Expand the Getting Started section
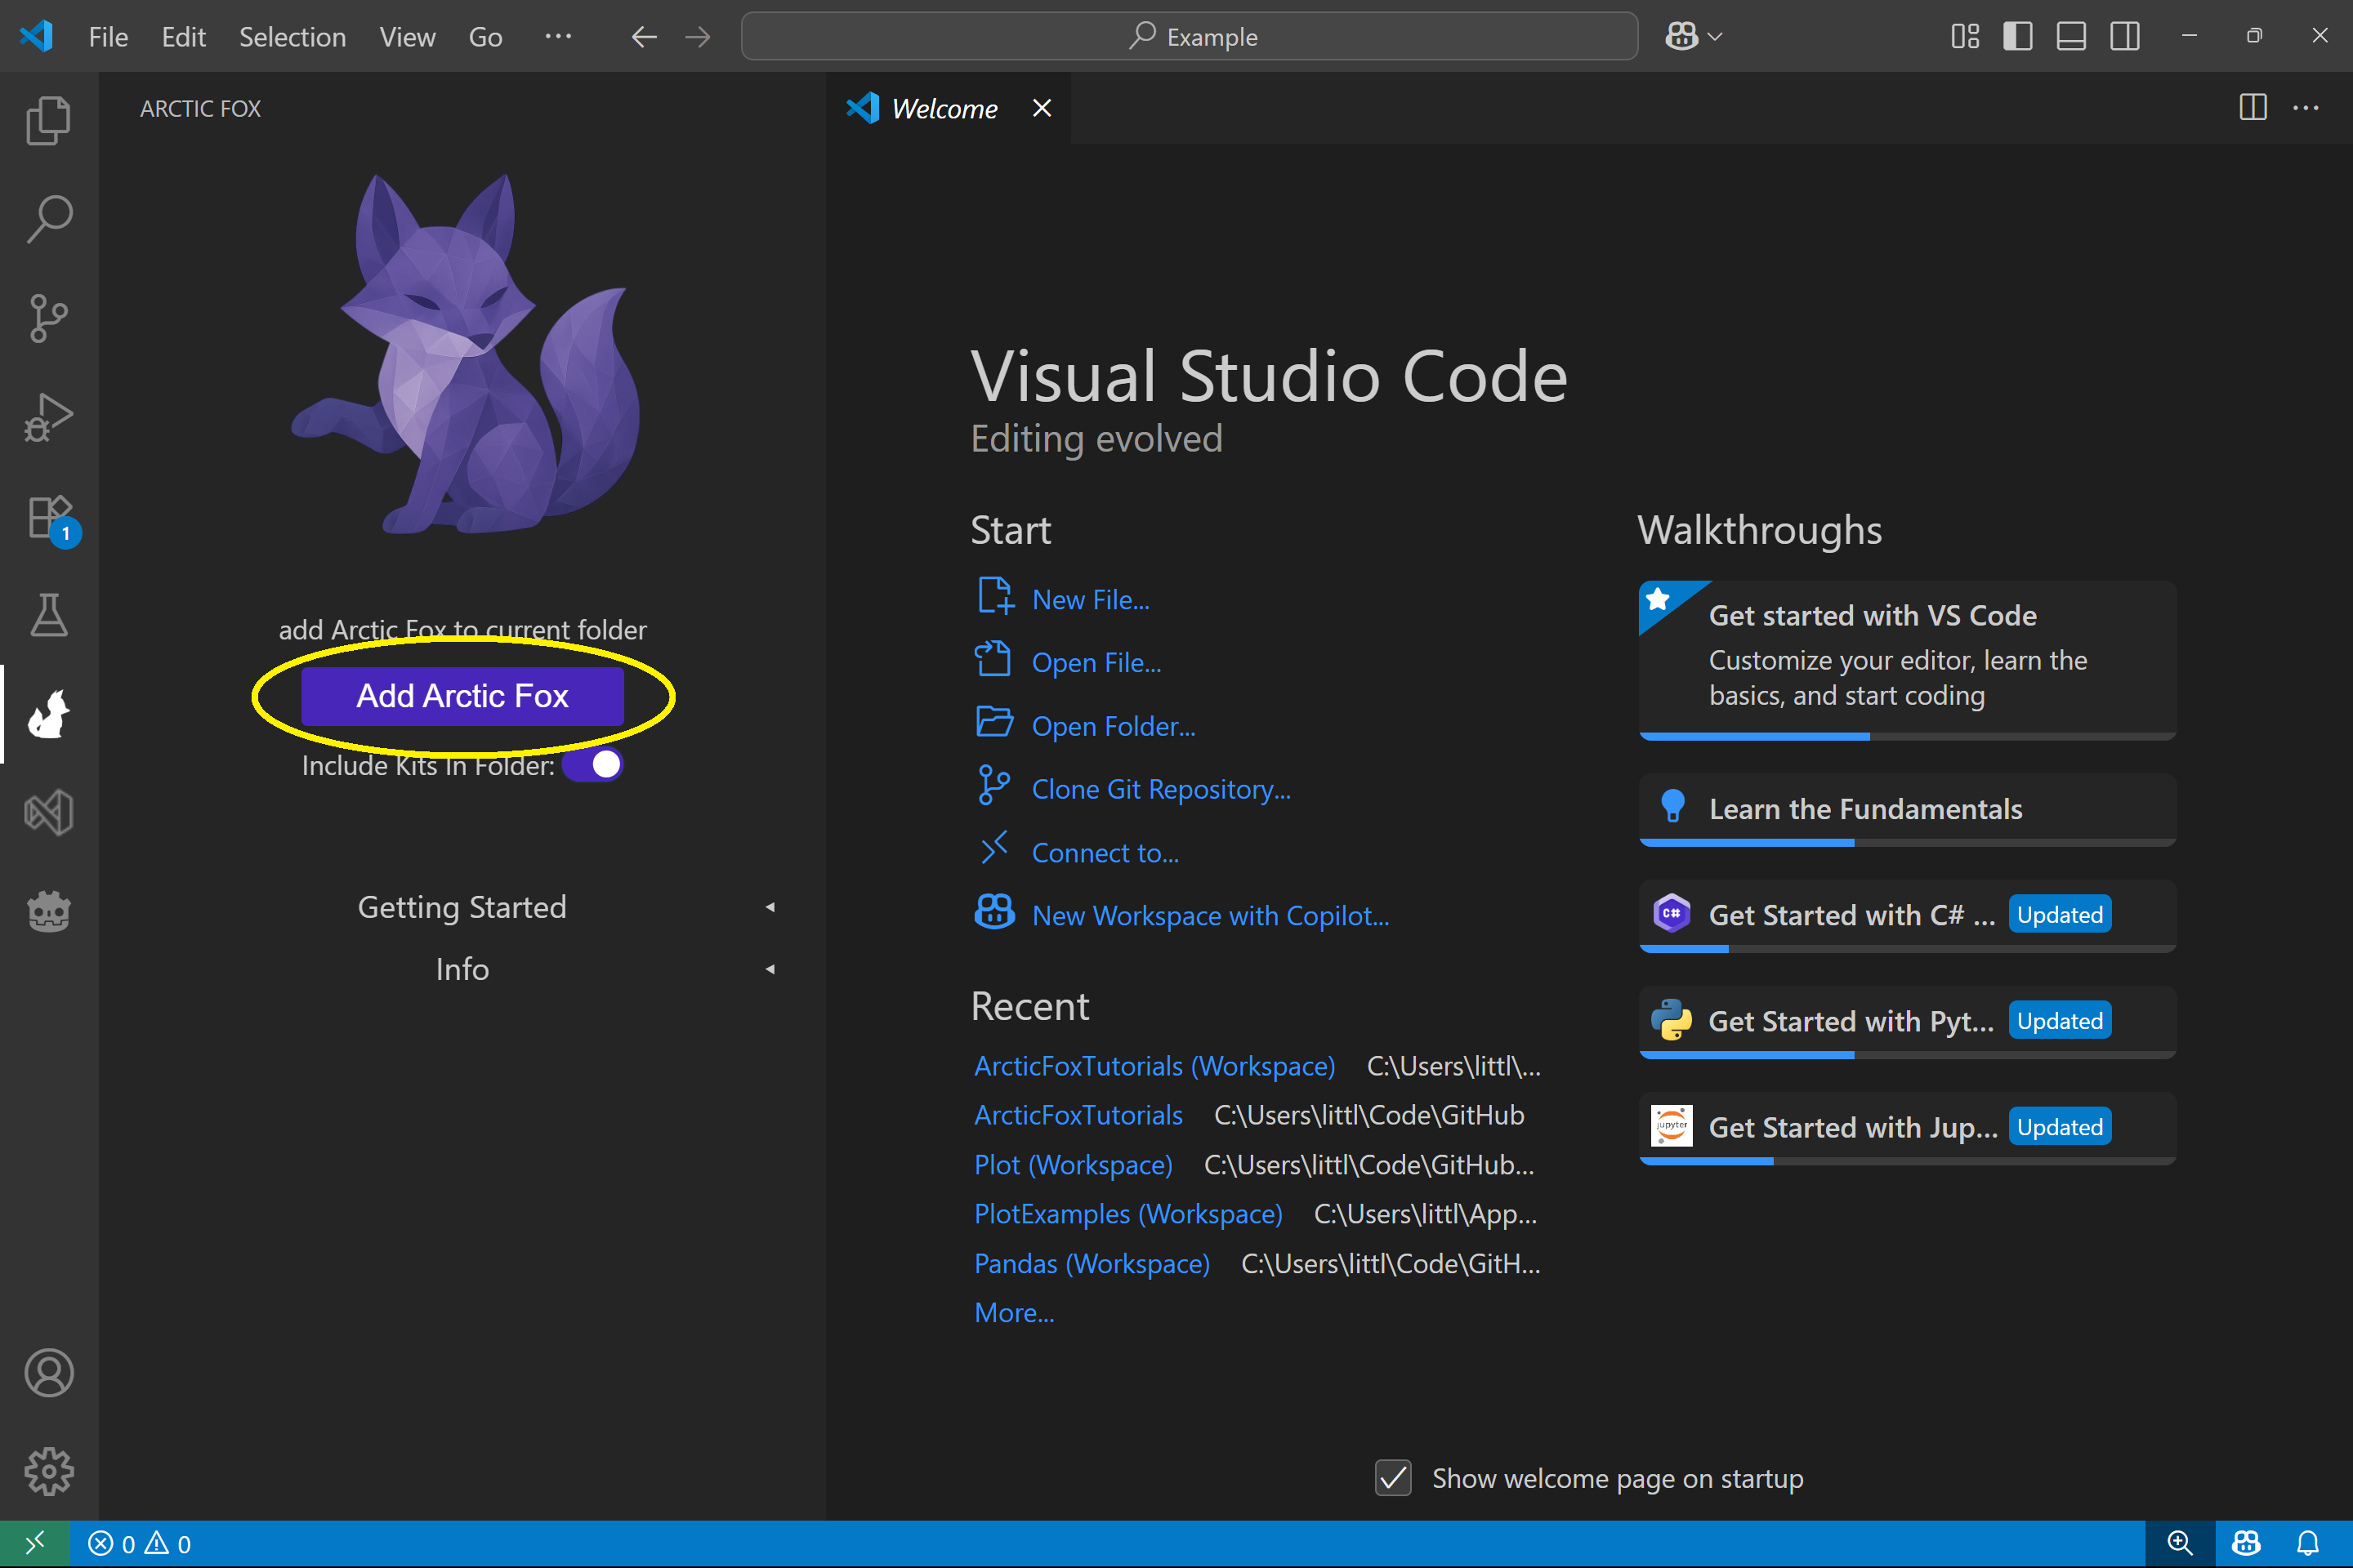Image resolution: width=2353 pixels, height=1568 pixels. pyautogui.click(x=462, y=907)
